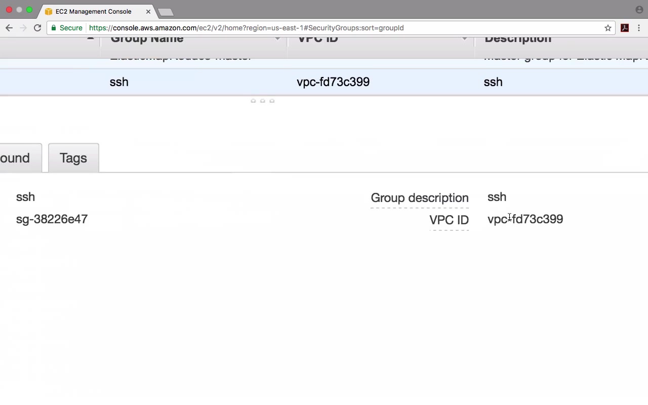The image size is (648, 405).
Task: Open the Group Name column filter arrow
Action: click(x=277, y=39)
